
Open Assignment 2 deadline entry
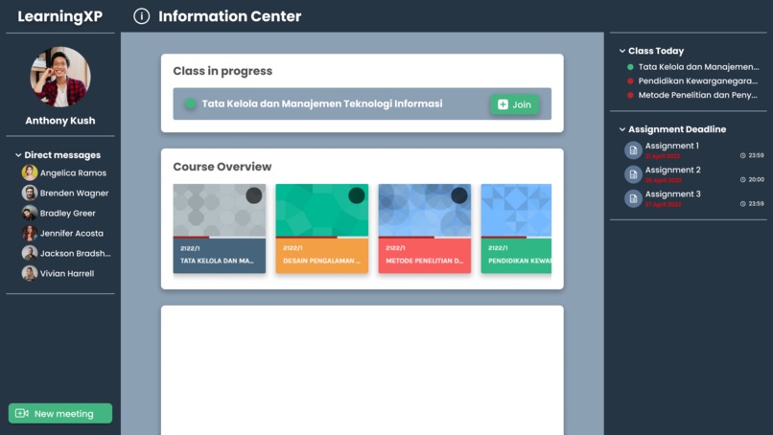coord(694,174)
